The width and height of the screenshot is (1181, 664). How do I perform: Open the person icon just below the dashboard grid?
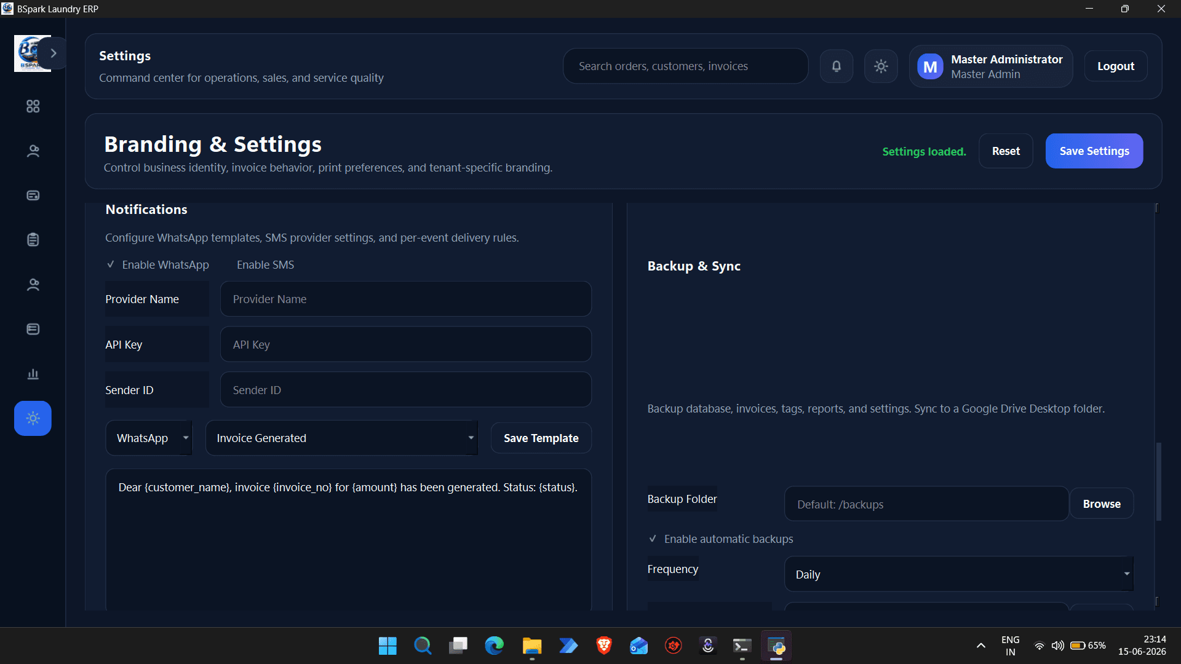[x=33, y=151]
